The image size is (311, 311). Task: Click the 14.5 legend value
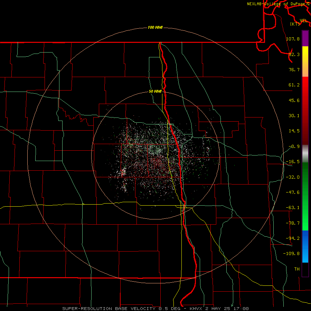pos(294,131)
